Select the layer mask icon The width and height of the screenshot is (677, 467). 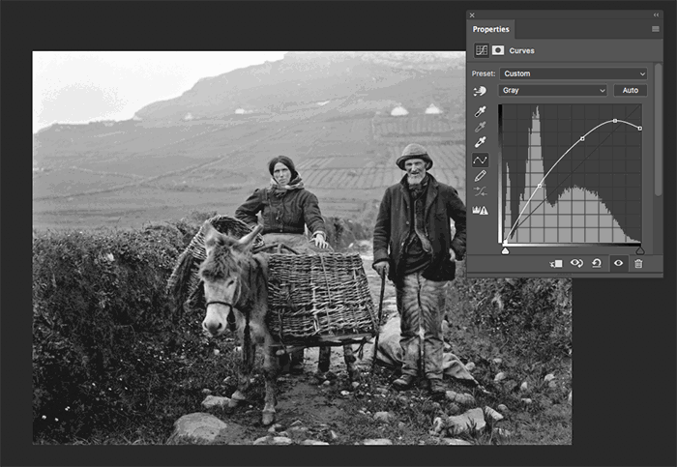coord(498,50)
